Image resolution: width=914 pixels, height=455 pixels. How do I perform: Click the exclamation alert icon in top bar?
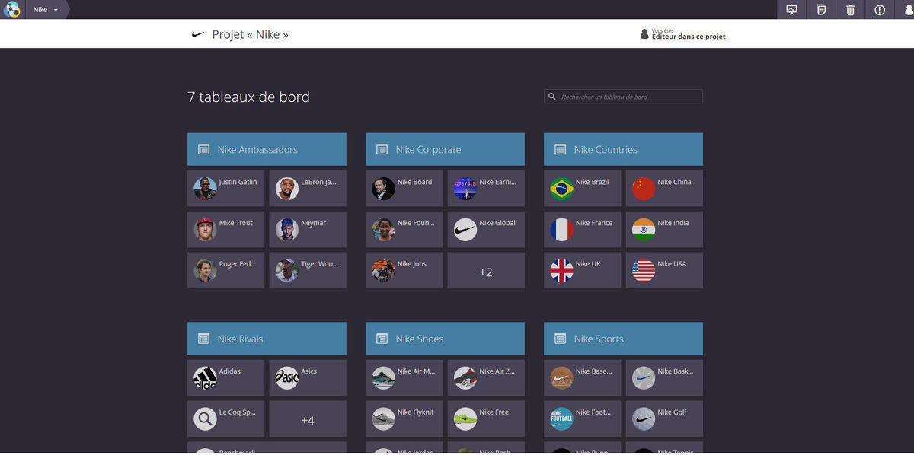880,10
